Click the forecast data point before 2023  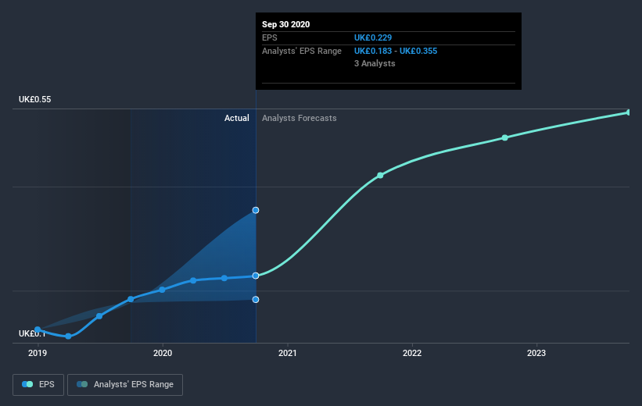pyautogui.click(x=505, y=137)
